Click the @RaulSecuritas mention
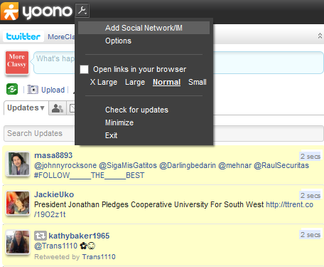This screenshot has width=324, height=267. pos(281,165)
